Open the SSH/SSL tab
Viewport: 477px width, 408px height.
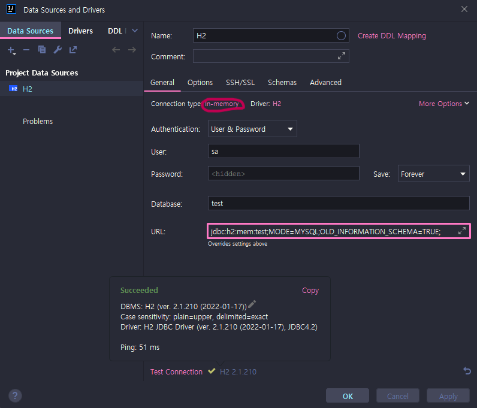click(240, 83)
